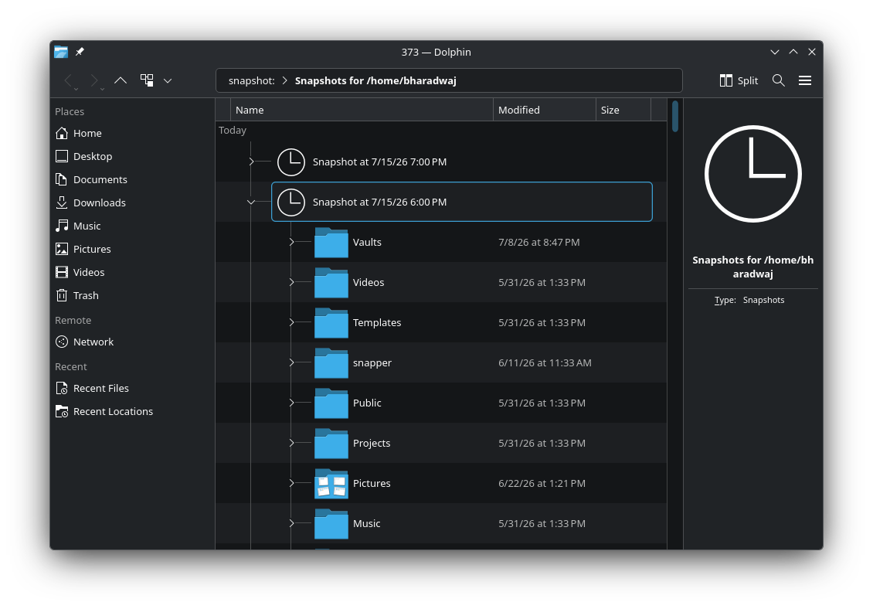Select the Pictures folder icon in file list

(331, 483)
